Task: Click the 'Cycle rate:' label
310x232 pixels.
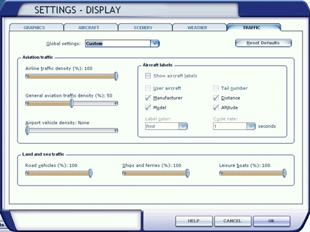Action: 226,119
